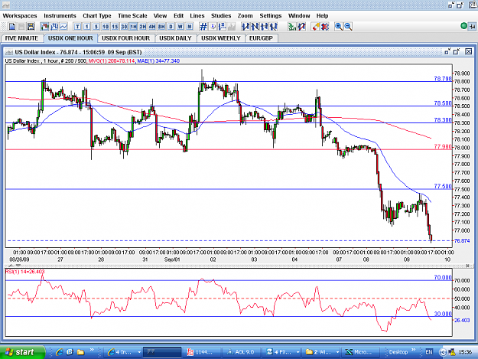The width and height of the screenshot is (478, 359).
Task: Open the Instruments menu
Action: [x=60, y=16]
